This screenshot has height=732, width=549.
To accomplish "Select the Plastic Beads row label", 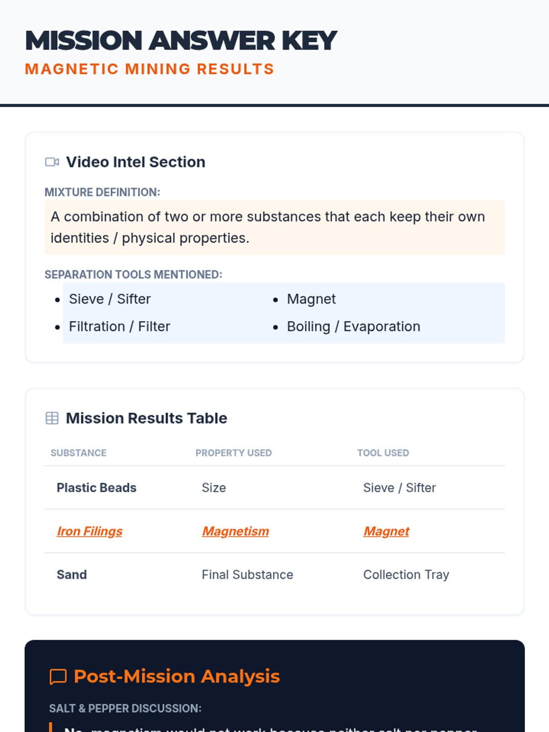I will coord(97,488).
